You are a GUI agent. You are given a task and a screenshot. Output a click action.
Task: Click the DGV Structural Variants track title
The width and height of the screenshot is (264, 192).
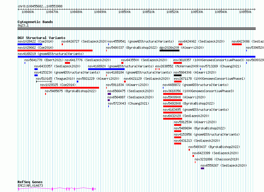click(42, 38)
